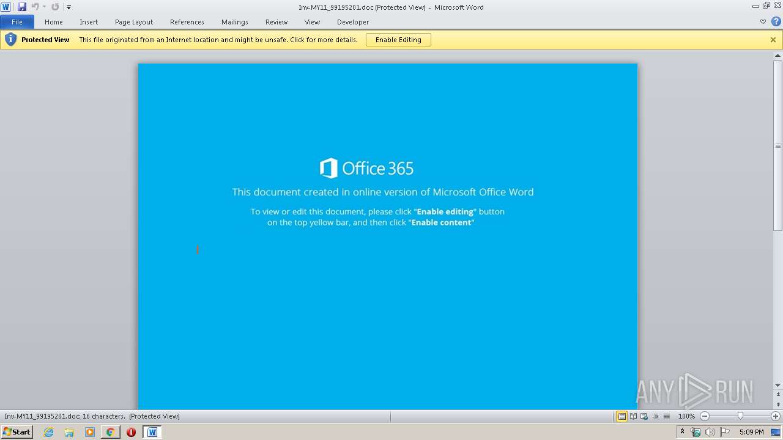Save the document with the floppy disk icon
This screenshot has height=440, width=783.
(x=22, y=7)
